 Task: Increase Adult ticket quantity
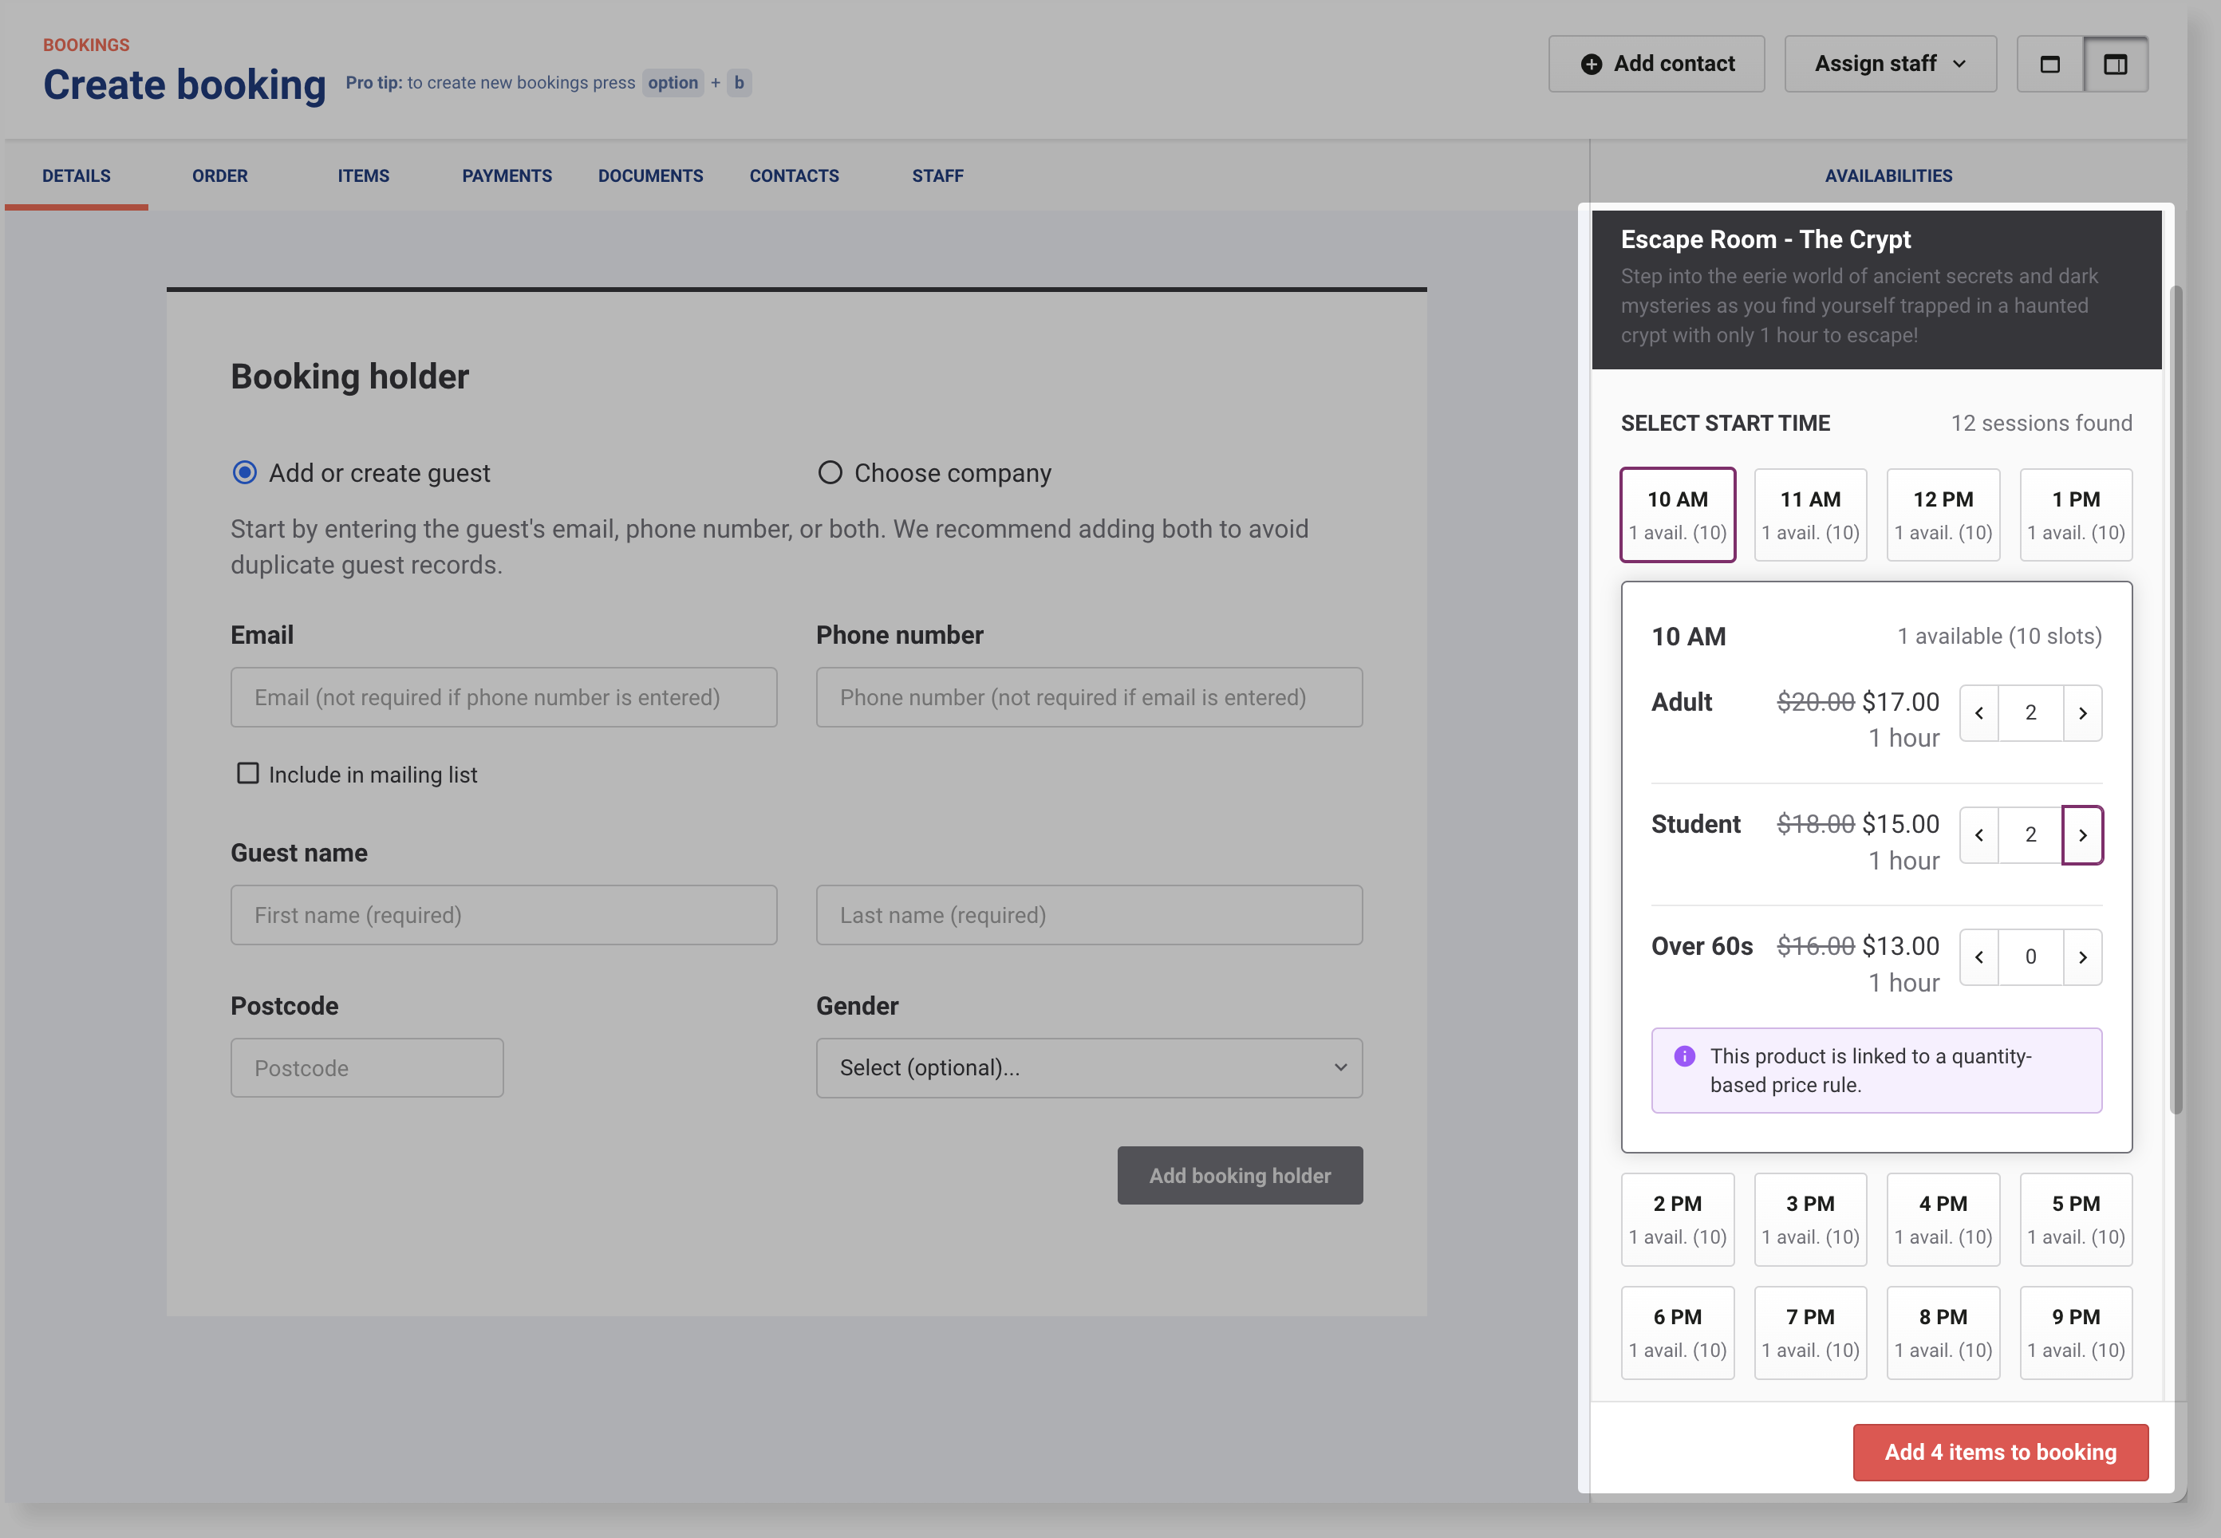pyautogui.click(x=2082, y=713)
